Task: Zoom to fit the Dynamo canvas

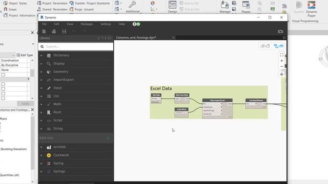Action: click(281, 55)
